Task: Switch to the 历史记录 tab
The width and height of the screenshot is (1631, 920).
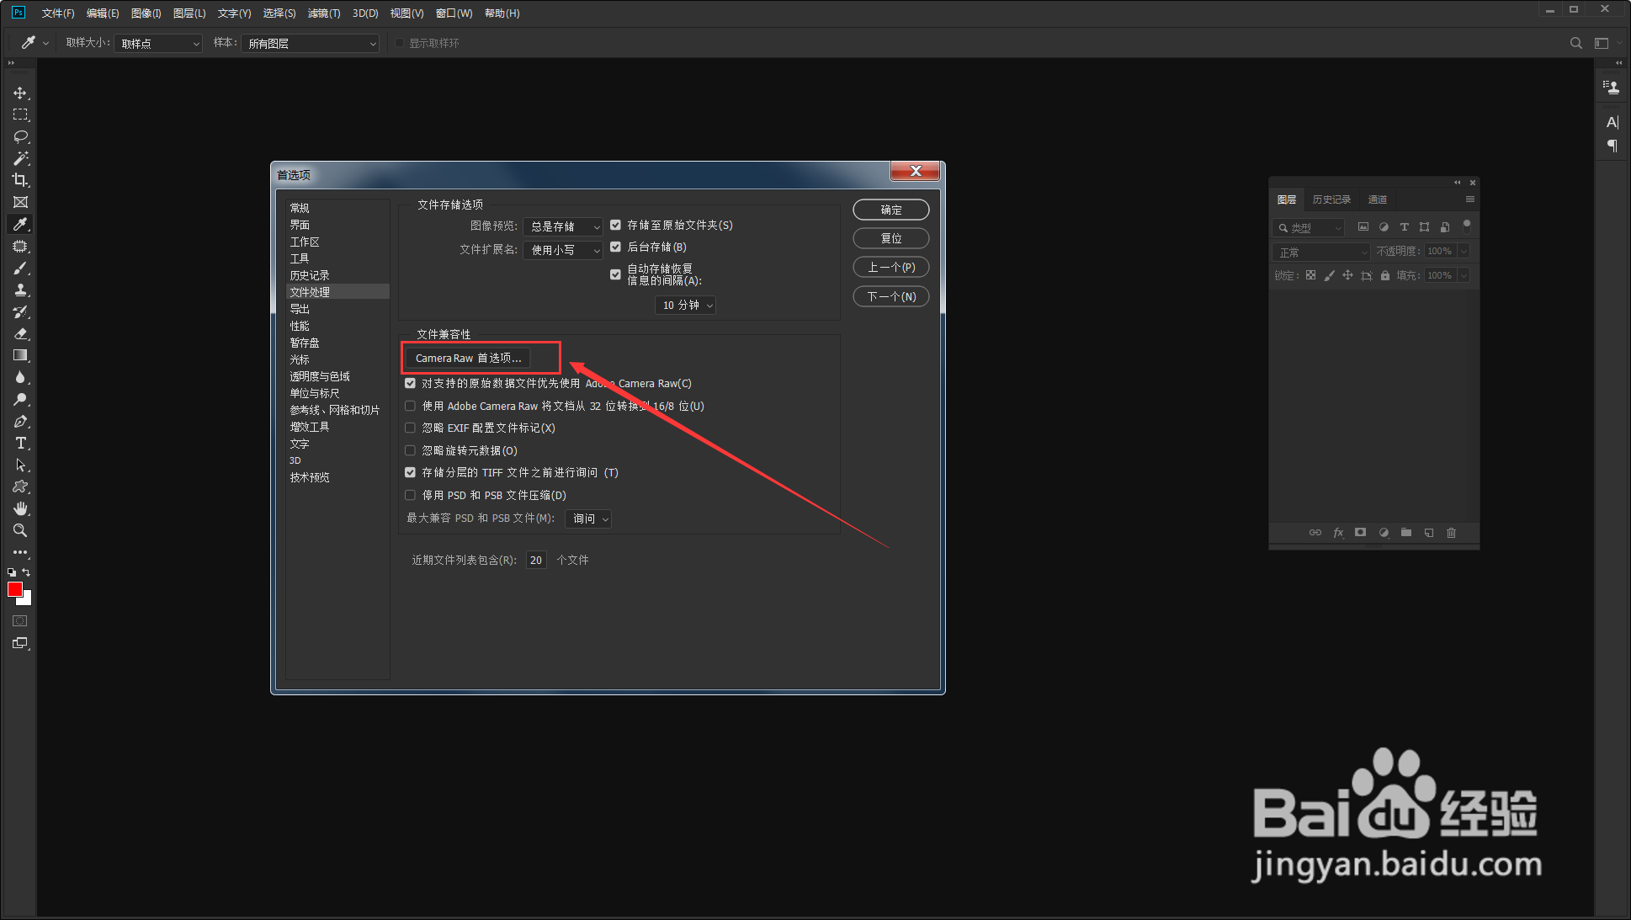Action: click(1331, 199)
